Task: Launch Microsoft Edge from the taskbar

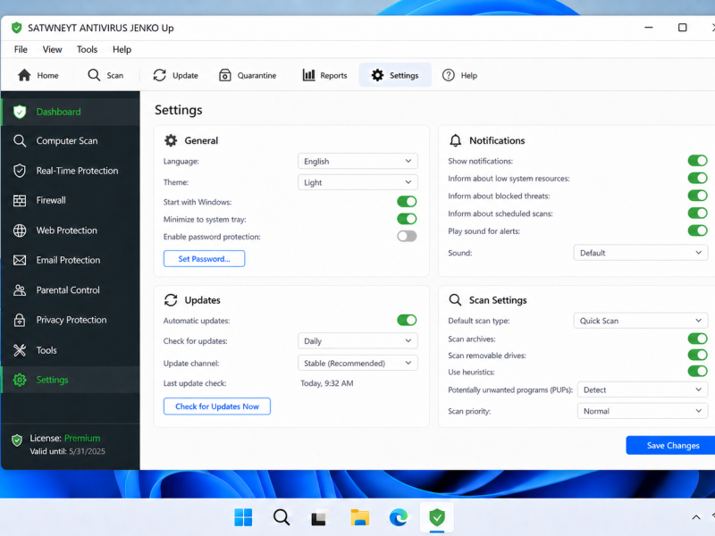Action: click(x=399, y=517)
